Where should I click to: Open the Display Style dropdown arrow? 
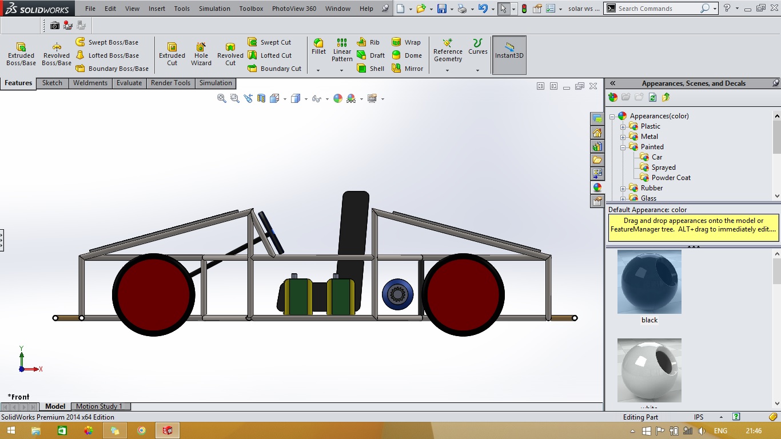pyautogui.click(x=306, y=99)
